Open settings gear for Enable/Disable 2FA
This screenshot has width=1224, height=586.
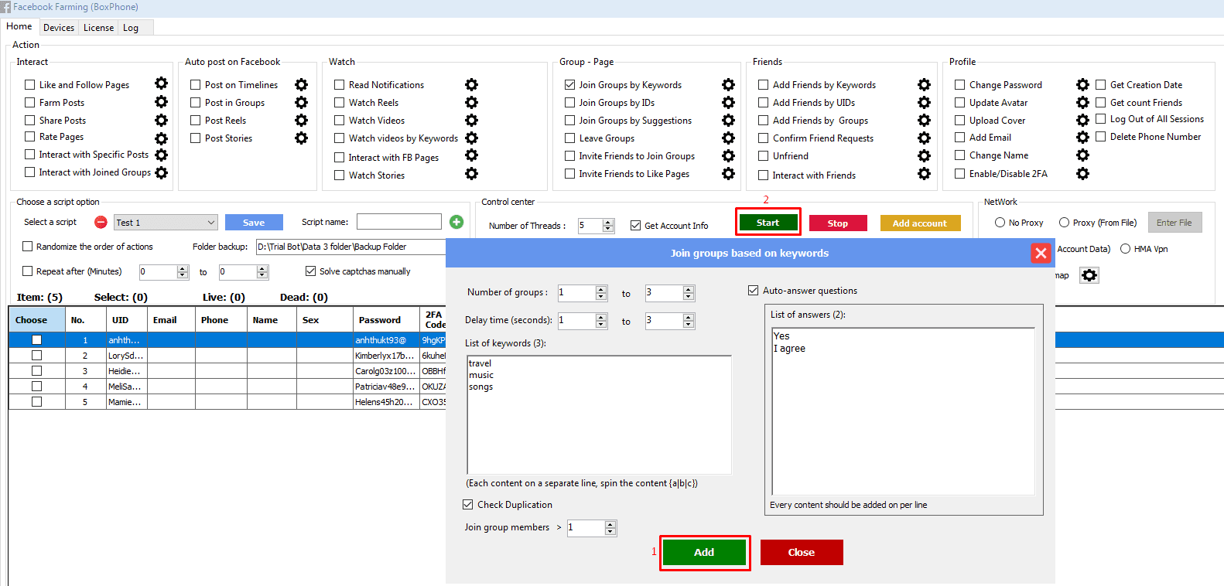[1082, 173]
